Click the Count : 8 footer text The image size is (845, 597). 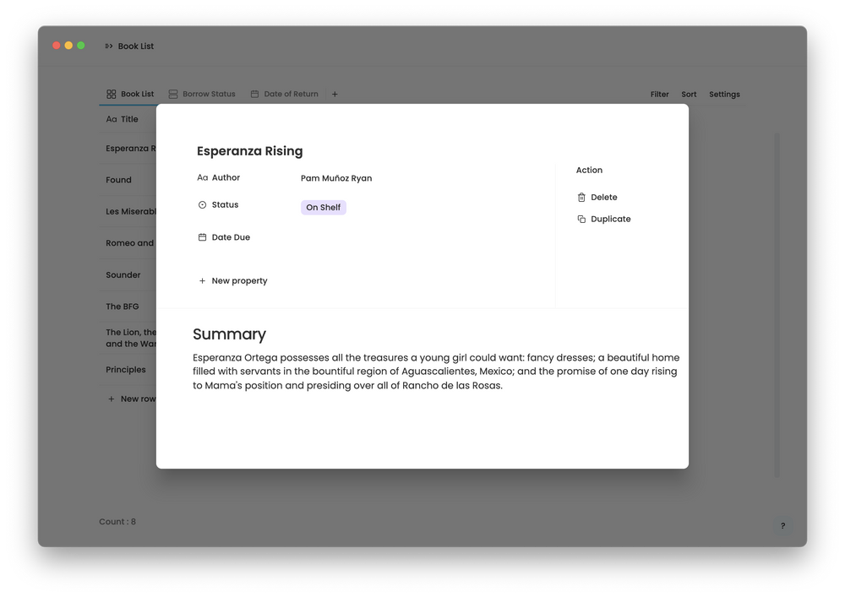pos(117,522)
